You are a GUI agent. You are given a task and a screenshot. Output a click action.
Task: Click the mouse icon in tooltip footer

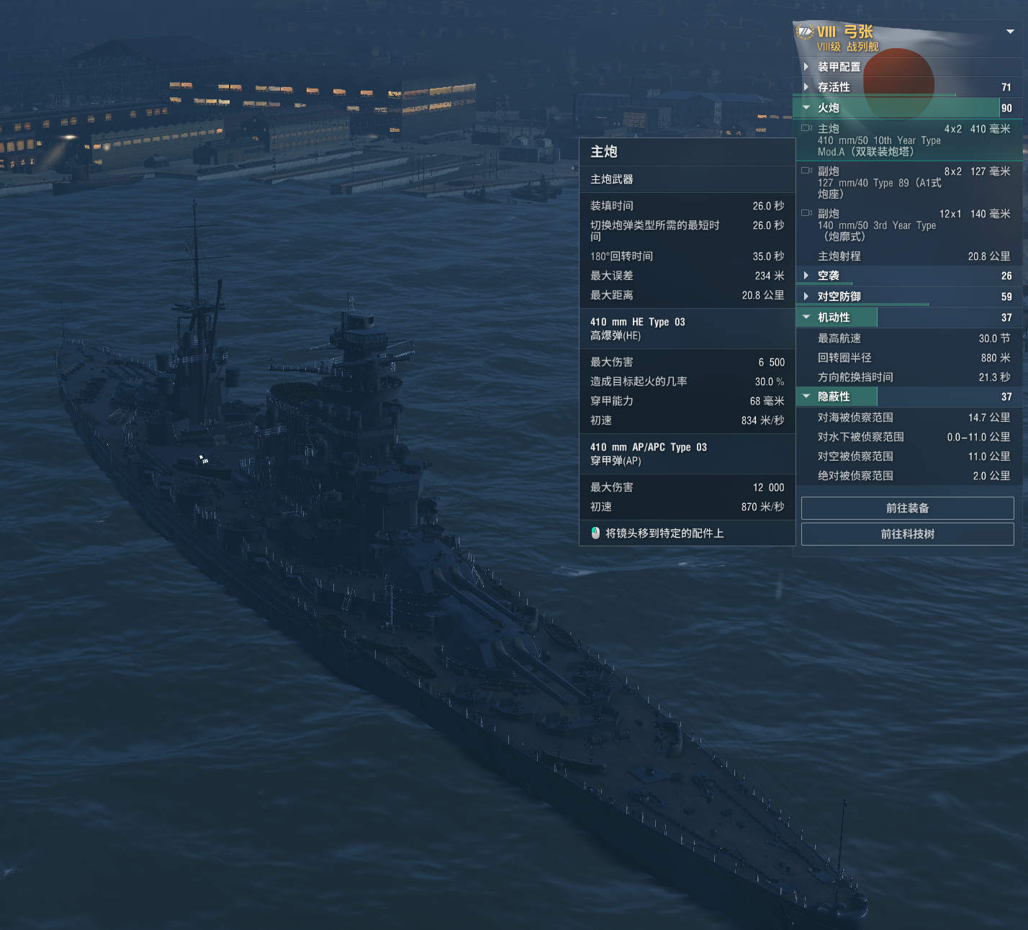coord(595,533)
